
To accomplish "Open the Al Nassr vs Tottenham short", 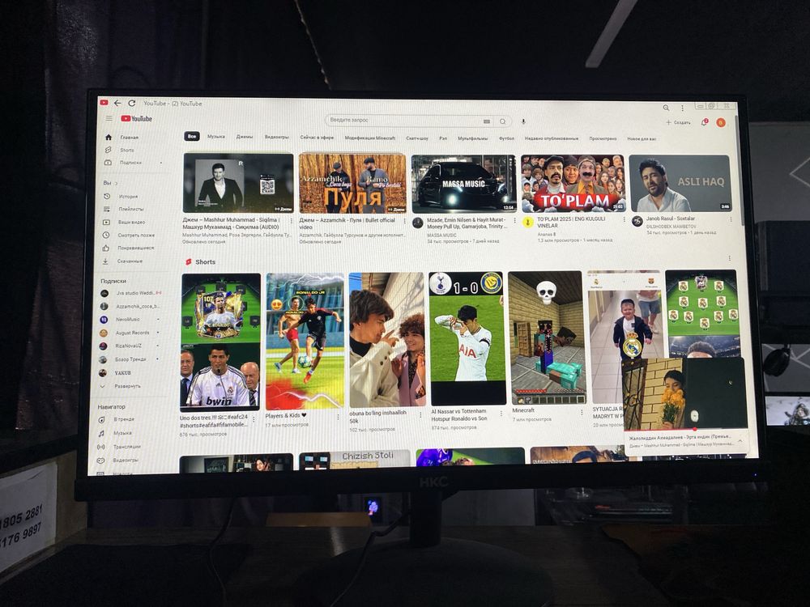I will point(467,338).
